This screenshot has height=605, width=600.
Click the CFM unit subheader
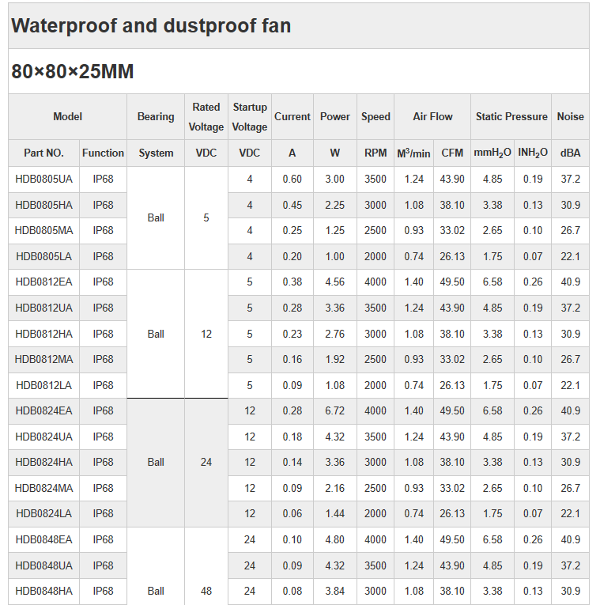pos(452,153)
